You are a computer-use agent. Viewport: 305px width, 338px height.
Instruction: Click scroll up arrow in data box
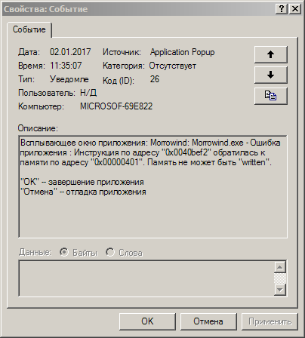tap(280, 267)
